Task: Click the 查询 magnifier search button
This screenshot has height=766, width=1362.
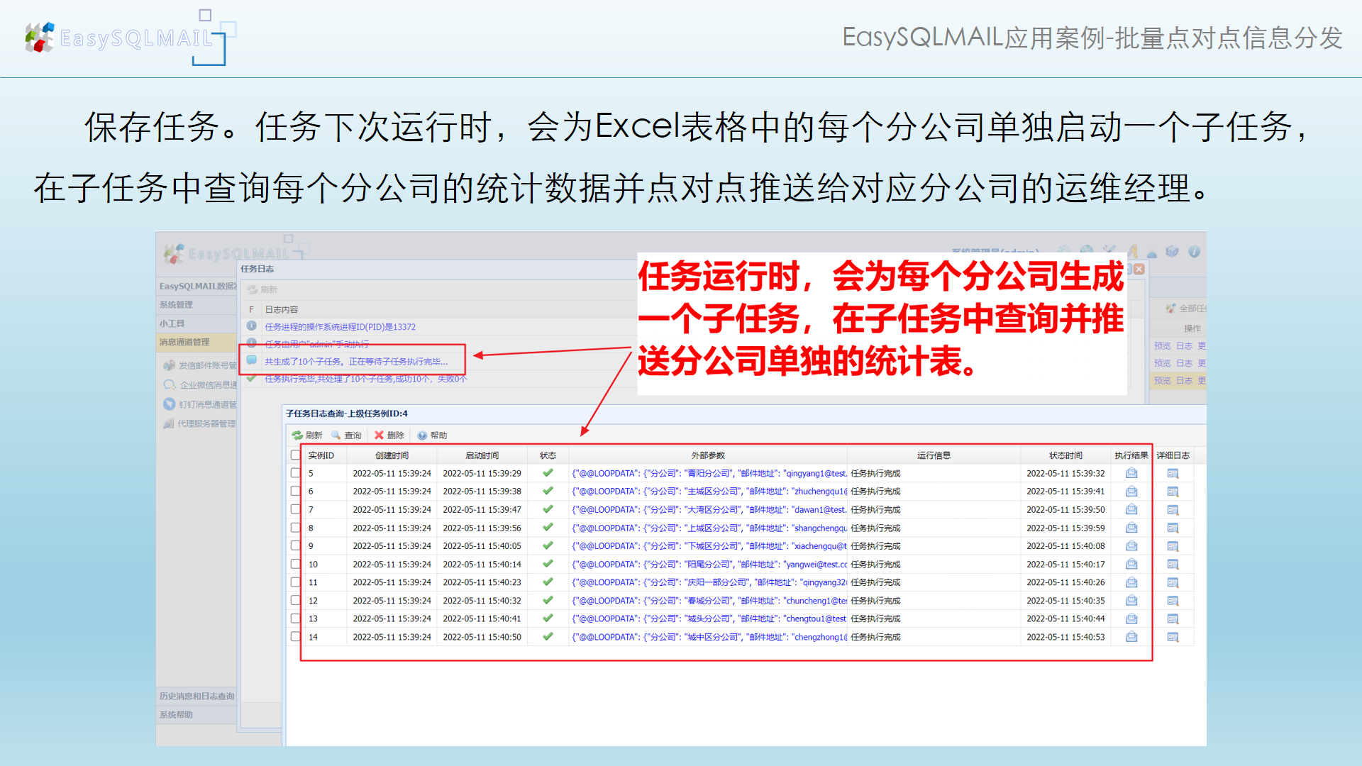Action: (346, 435)
